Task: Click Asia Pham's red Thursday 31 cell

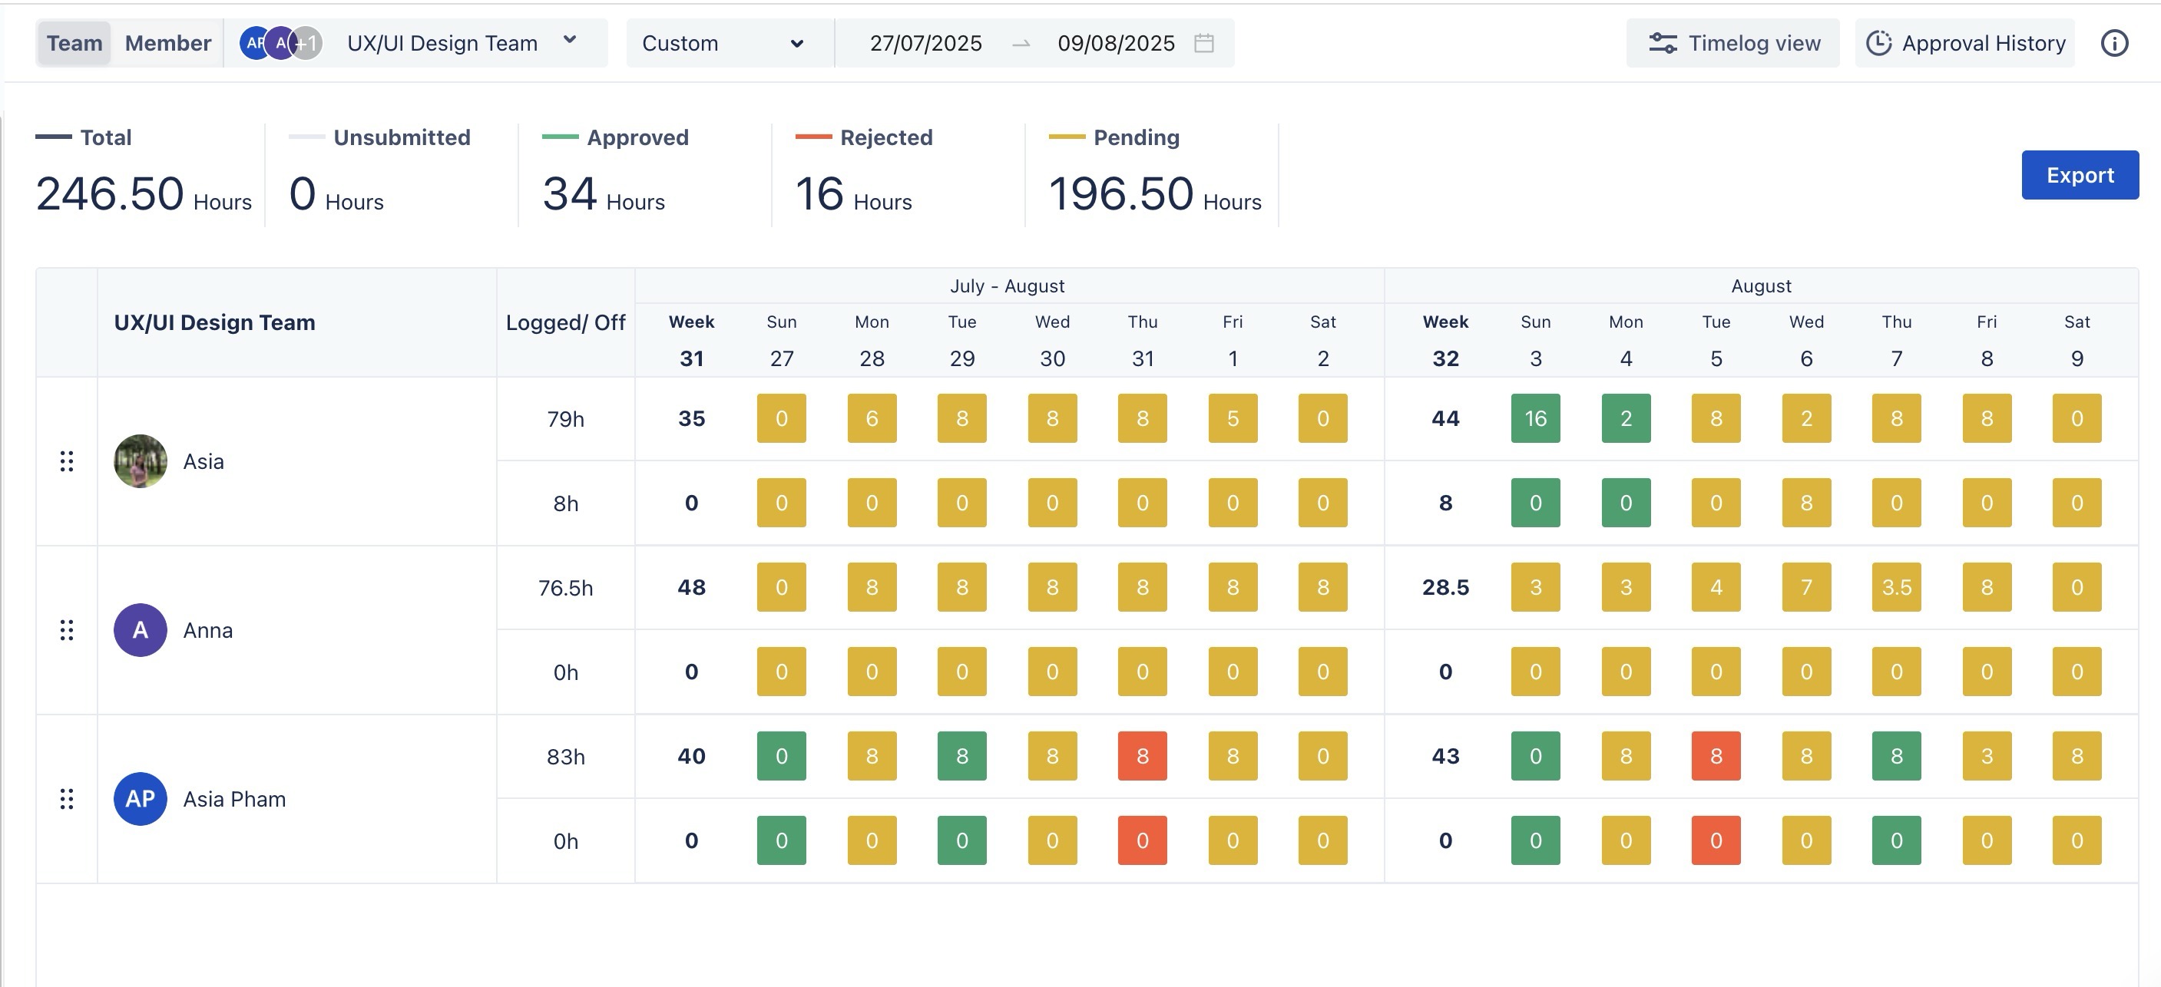Action: (1142, 755)
